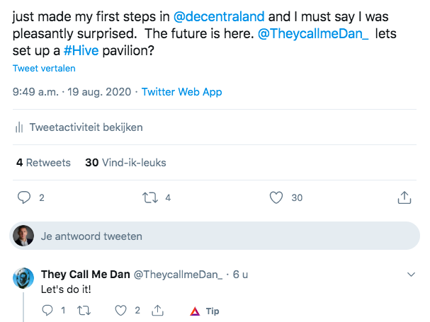This screenshot has width=430, height=322.
Task: Open tweet activity analytics icon
Action: point(19,128)
